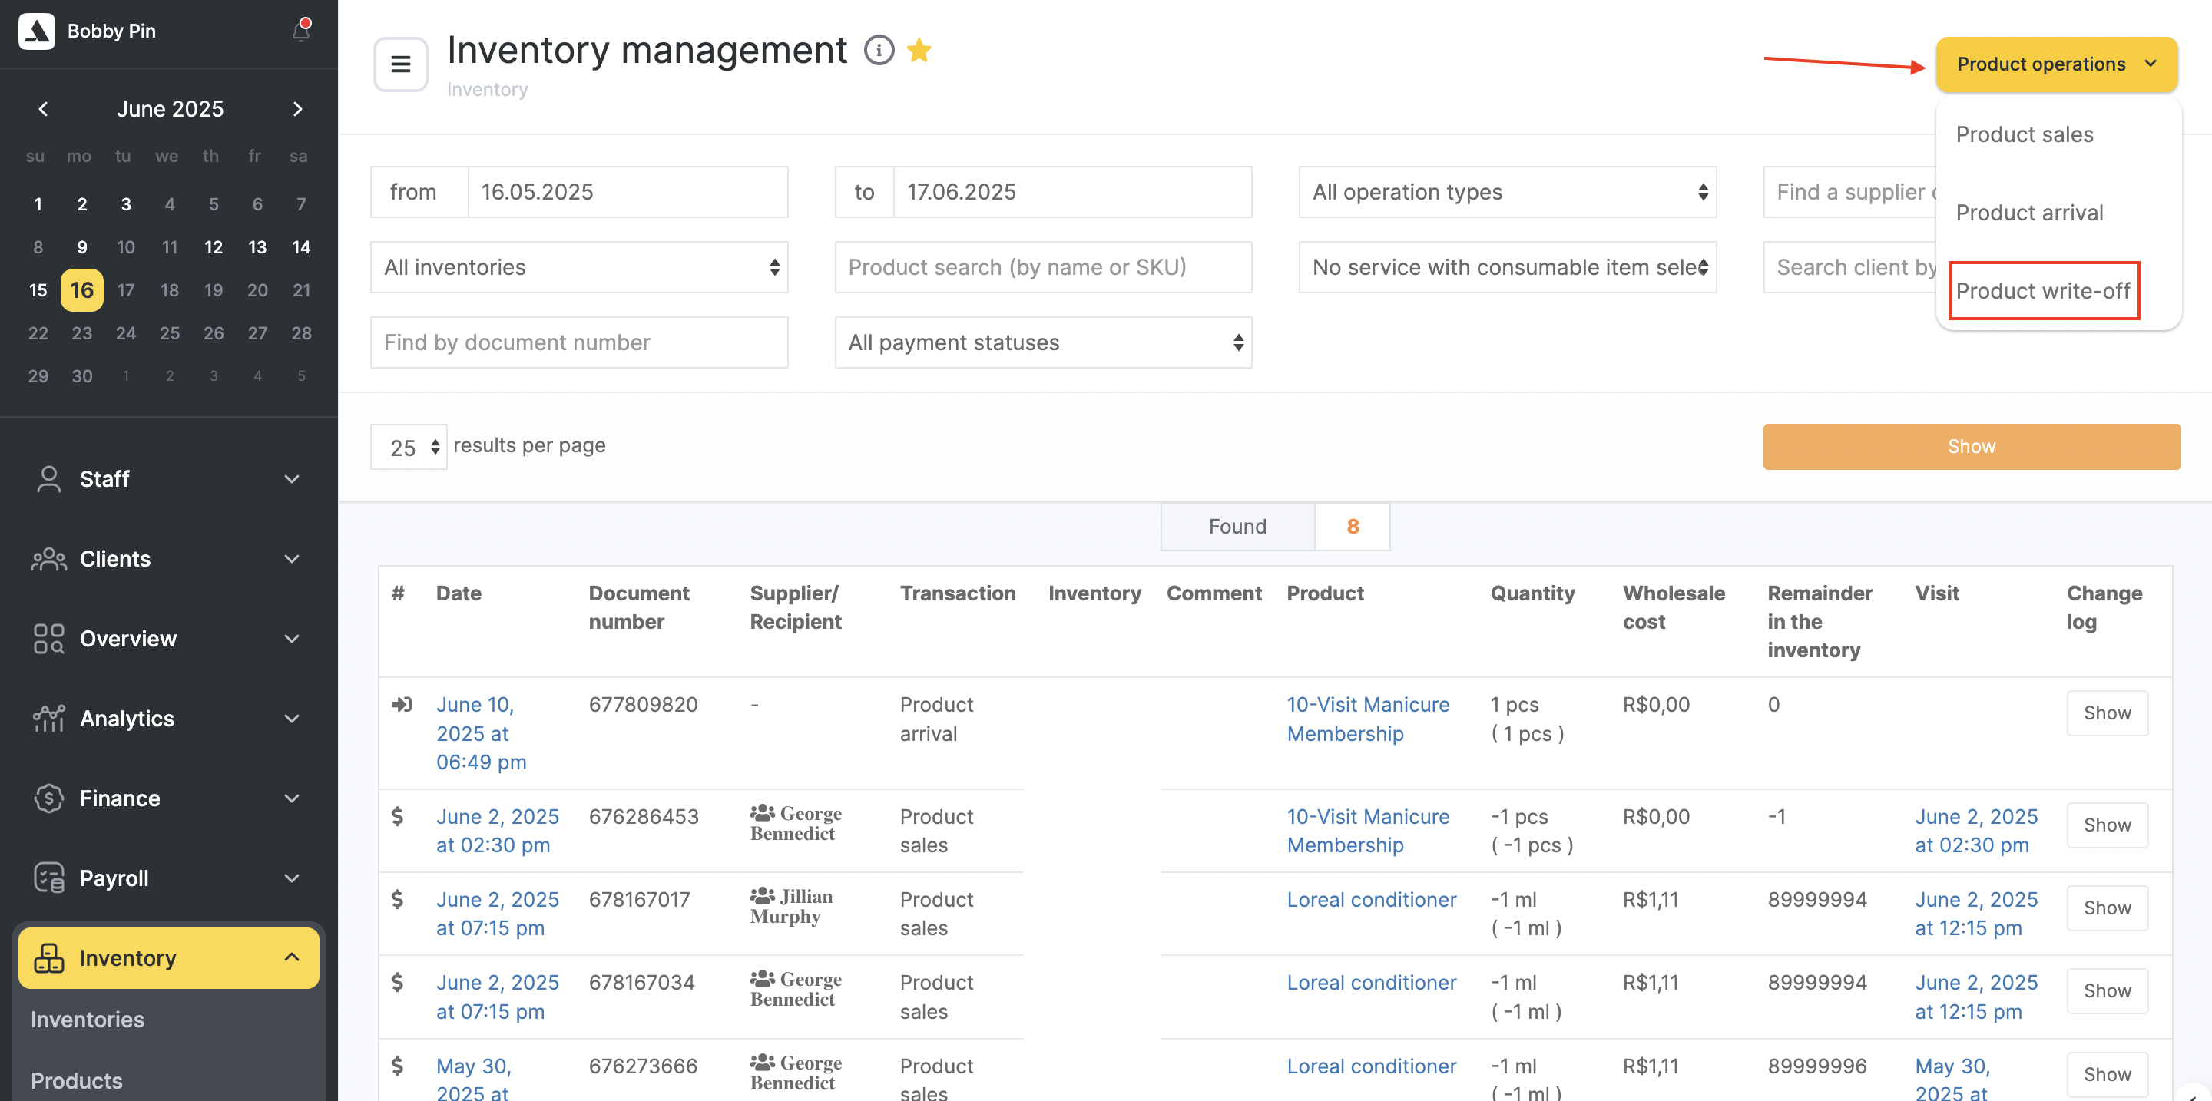Expand the Finance menu section
Screen dimensions: 2212x1101
[x=292, y=798]
